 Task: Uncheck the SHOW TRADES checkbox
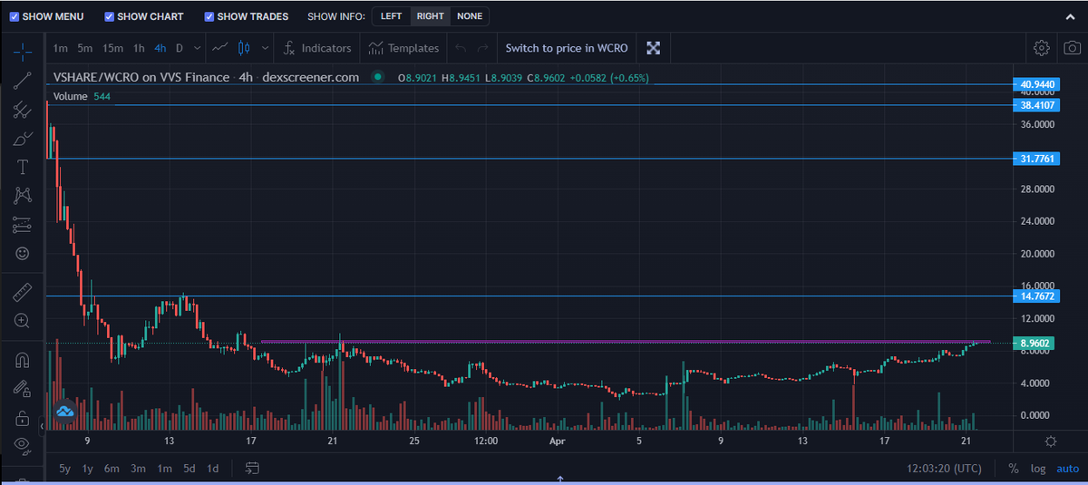209,16
